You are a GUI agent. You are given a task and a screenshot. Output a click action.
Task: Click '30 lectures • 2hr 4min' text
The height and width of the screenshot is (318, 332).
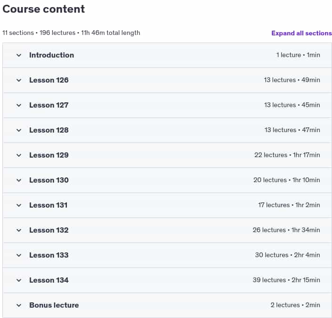(x=288, y=255)
